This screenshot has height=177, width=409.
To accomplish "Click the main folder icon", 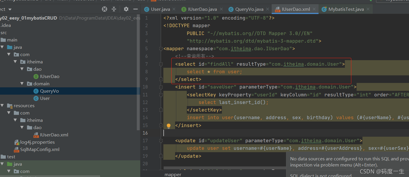I will pos(3,40).
